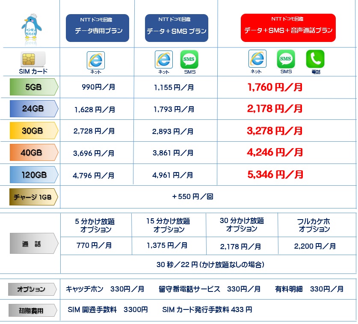358x324 pixels.
Task: Click the ネット icon under データ専用プラン
Action: click(96, 60)
